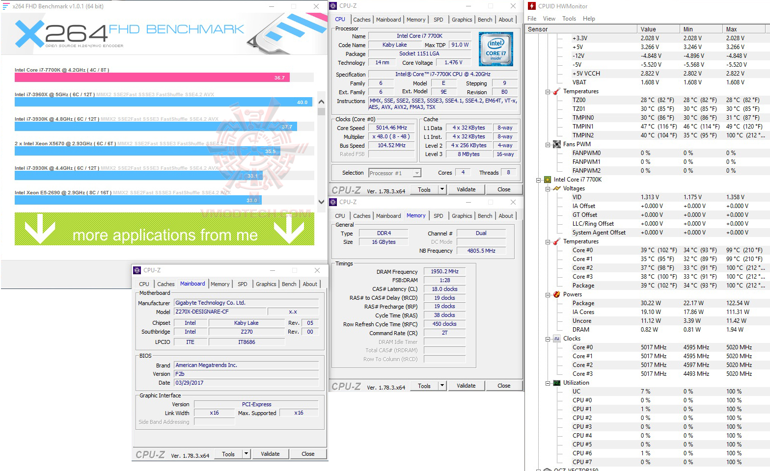Image resolution: width=770 pixels, height=471 pixels.
Task: Click the Sensor column header in HWMonitor
Action: 581,29
